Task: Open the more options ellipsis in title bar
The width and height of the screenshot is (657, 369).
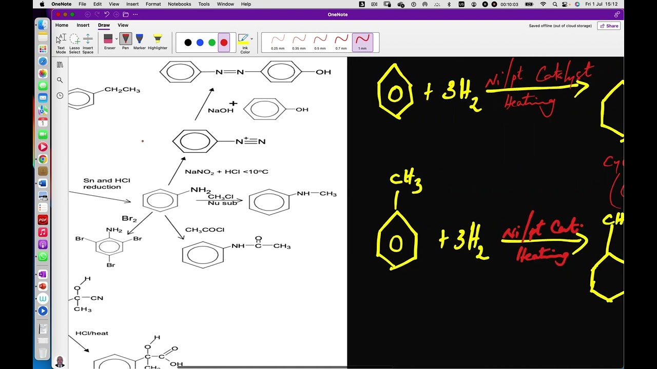Action: pos(136,14)
